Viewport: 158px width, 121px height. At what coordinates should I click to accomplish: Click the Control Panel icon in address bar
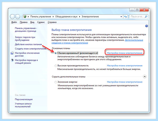[x=25, y=16]
